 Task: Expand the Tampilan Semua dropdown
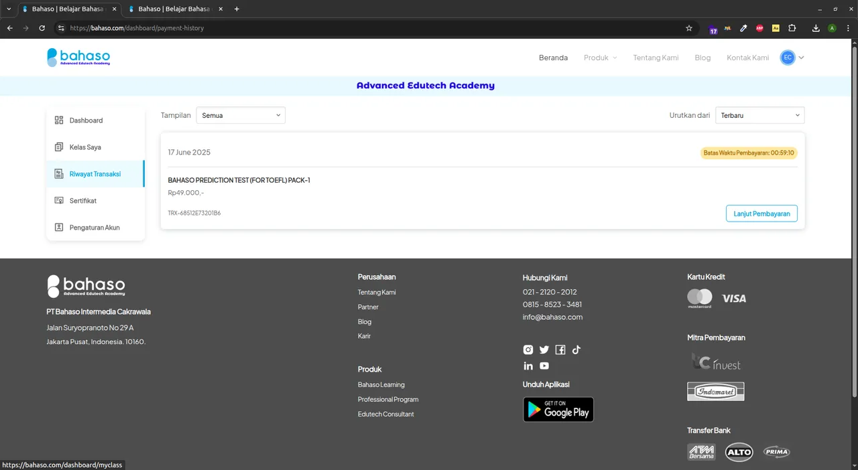[241, 115]
